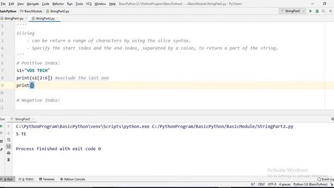
Task: Start debugging with the bug icon
Action: [317, 11]
